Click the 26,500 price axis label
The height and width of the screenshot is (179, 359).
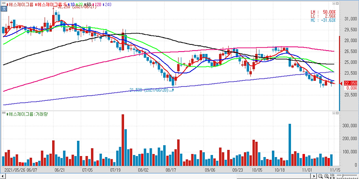coord(350,52)
